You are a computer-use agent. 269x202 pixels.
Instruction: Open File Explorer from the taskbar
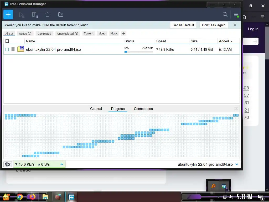pyautogui.click(x=45, y=197)
